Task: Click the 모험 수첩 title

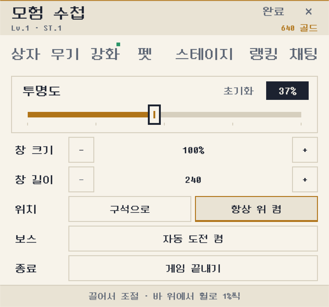Action: (48, 13)
